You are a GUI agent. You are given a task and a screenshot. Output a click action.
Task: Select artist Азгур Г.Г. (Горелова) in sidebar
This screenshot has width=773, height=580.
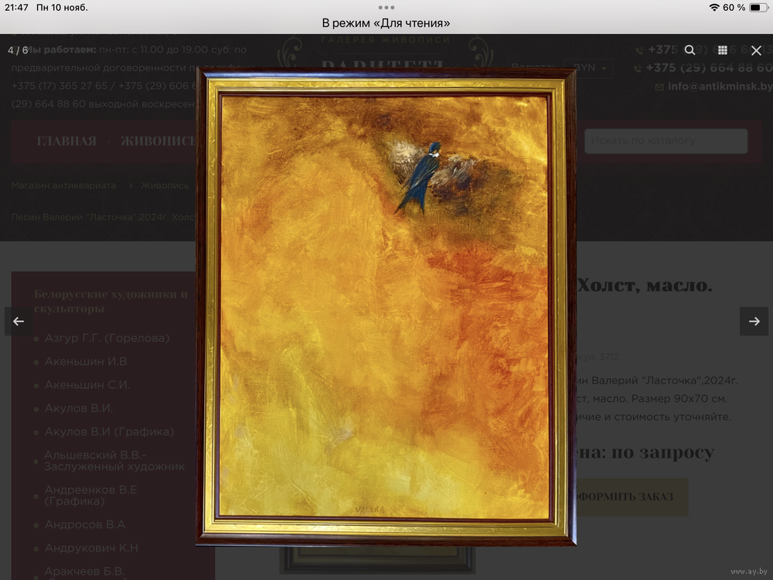(107, 338)
